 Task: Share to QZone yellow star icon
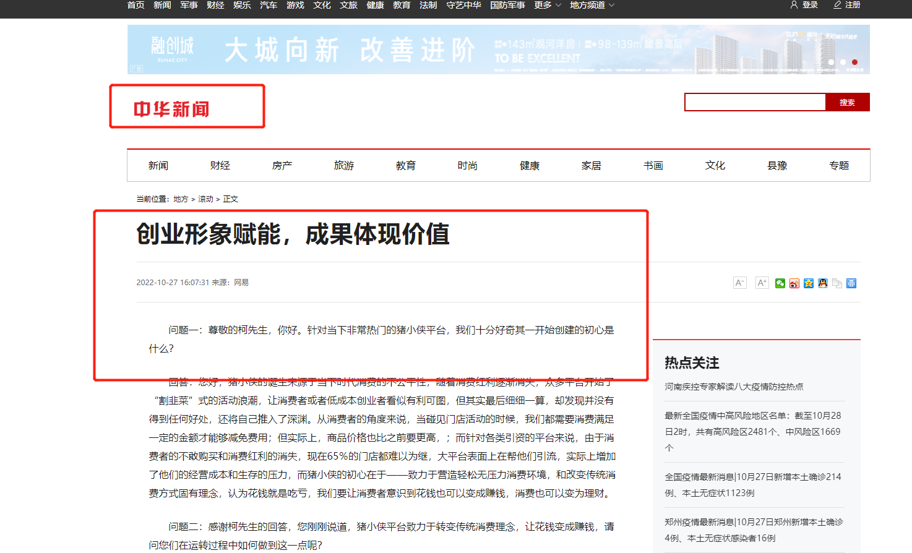pos(809,283)
